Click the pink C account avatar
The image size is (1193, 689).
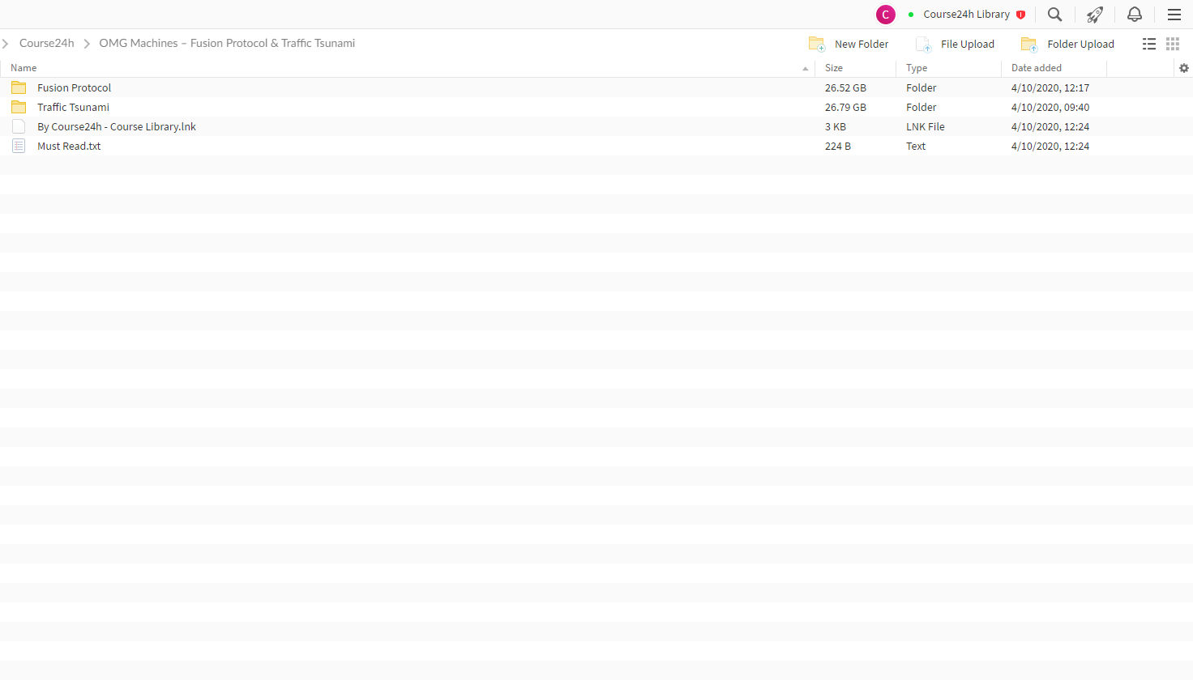[886, 15]
